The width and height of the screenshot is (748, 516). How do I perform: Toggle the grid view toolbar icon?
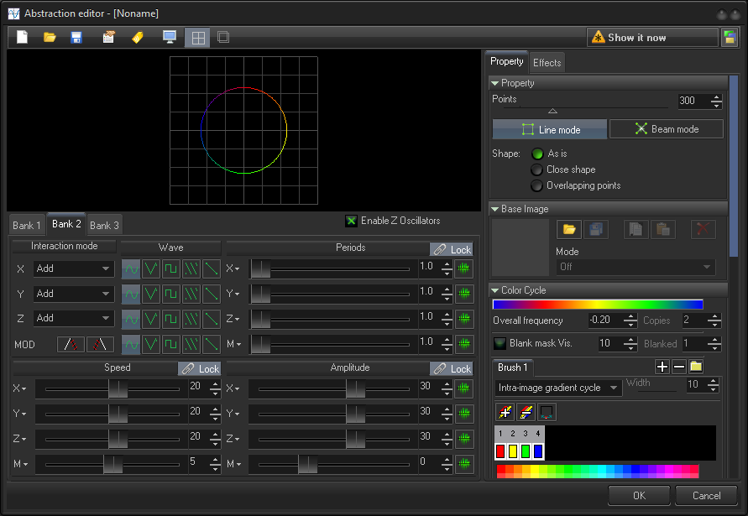tap(197, 37)
